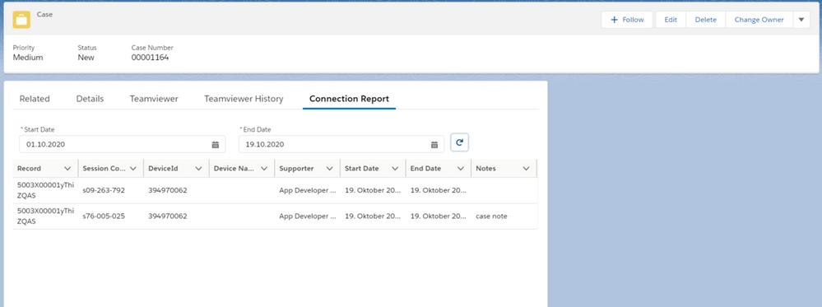The width and height of the screenshot is (822, 307).
Task: Click the refresh report icon button
Action: coord(459,142)
